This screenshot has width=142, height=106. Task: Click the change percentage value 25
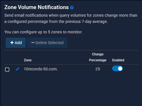98,69
